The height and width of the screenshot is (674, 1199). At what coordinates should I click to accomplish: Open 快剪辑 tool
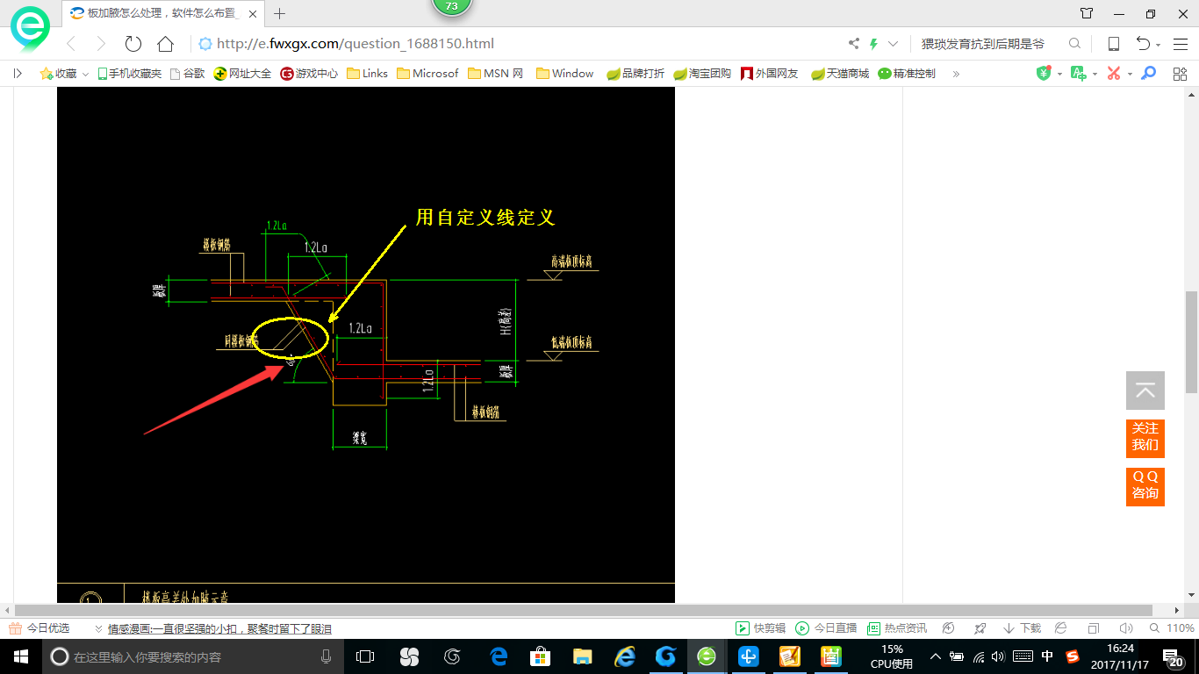click(x=761, y=628)
